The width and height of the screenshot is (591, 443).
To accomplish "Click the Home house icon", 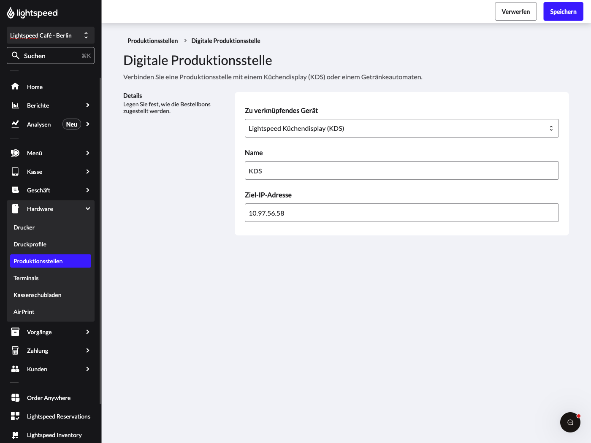I will coord(15,86).
